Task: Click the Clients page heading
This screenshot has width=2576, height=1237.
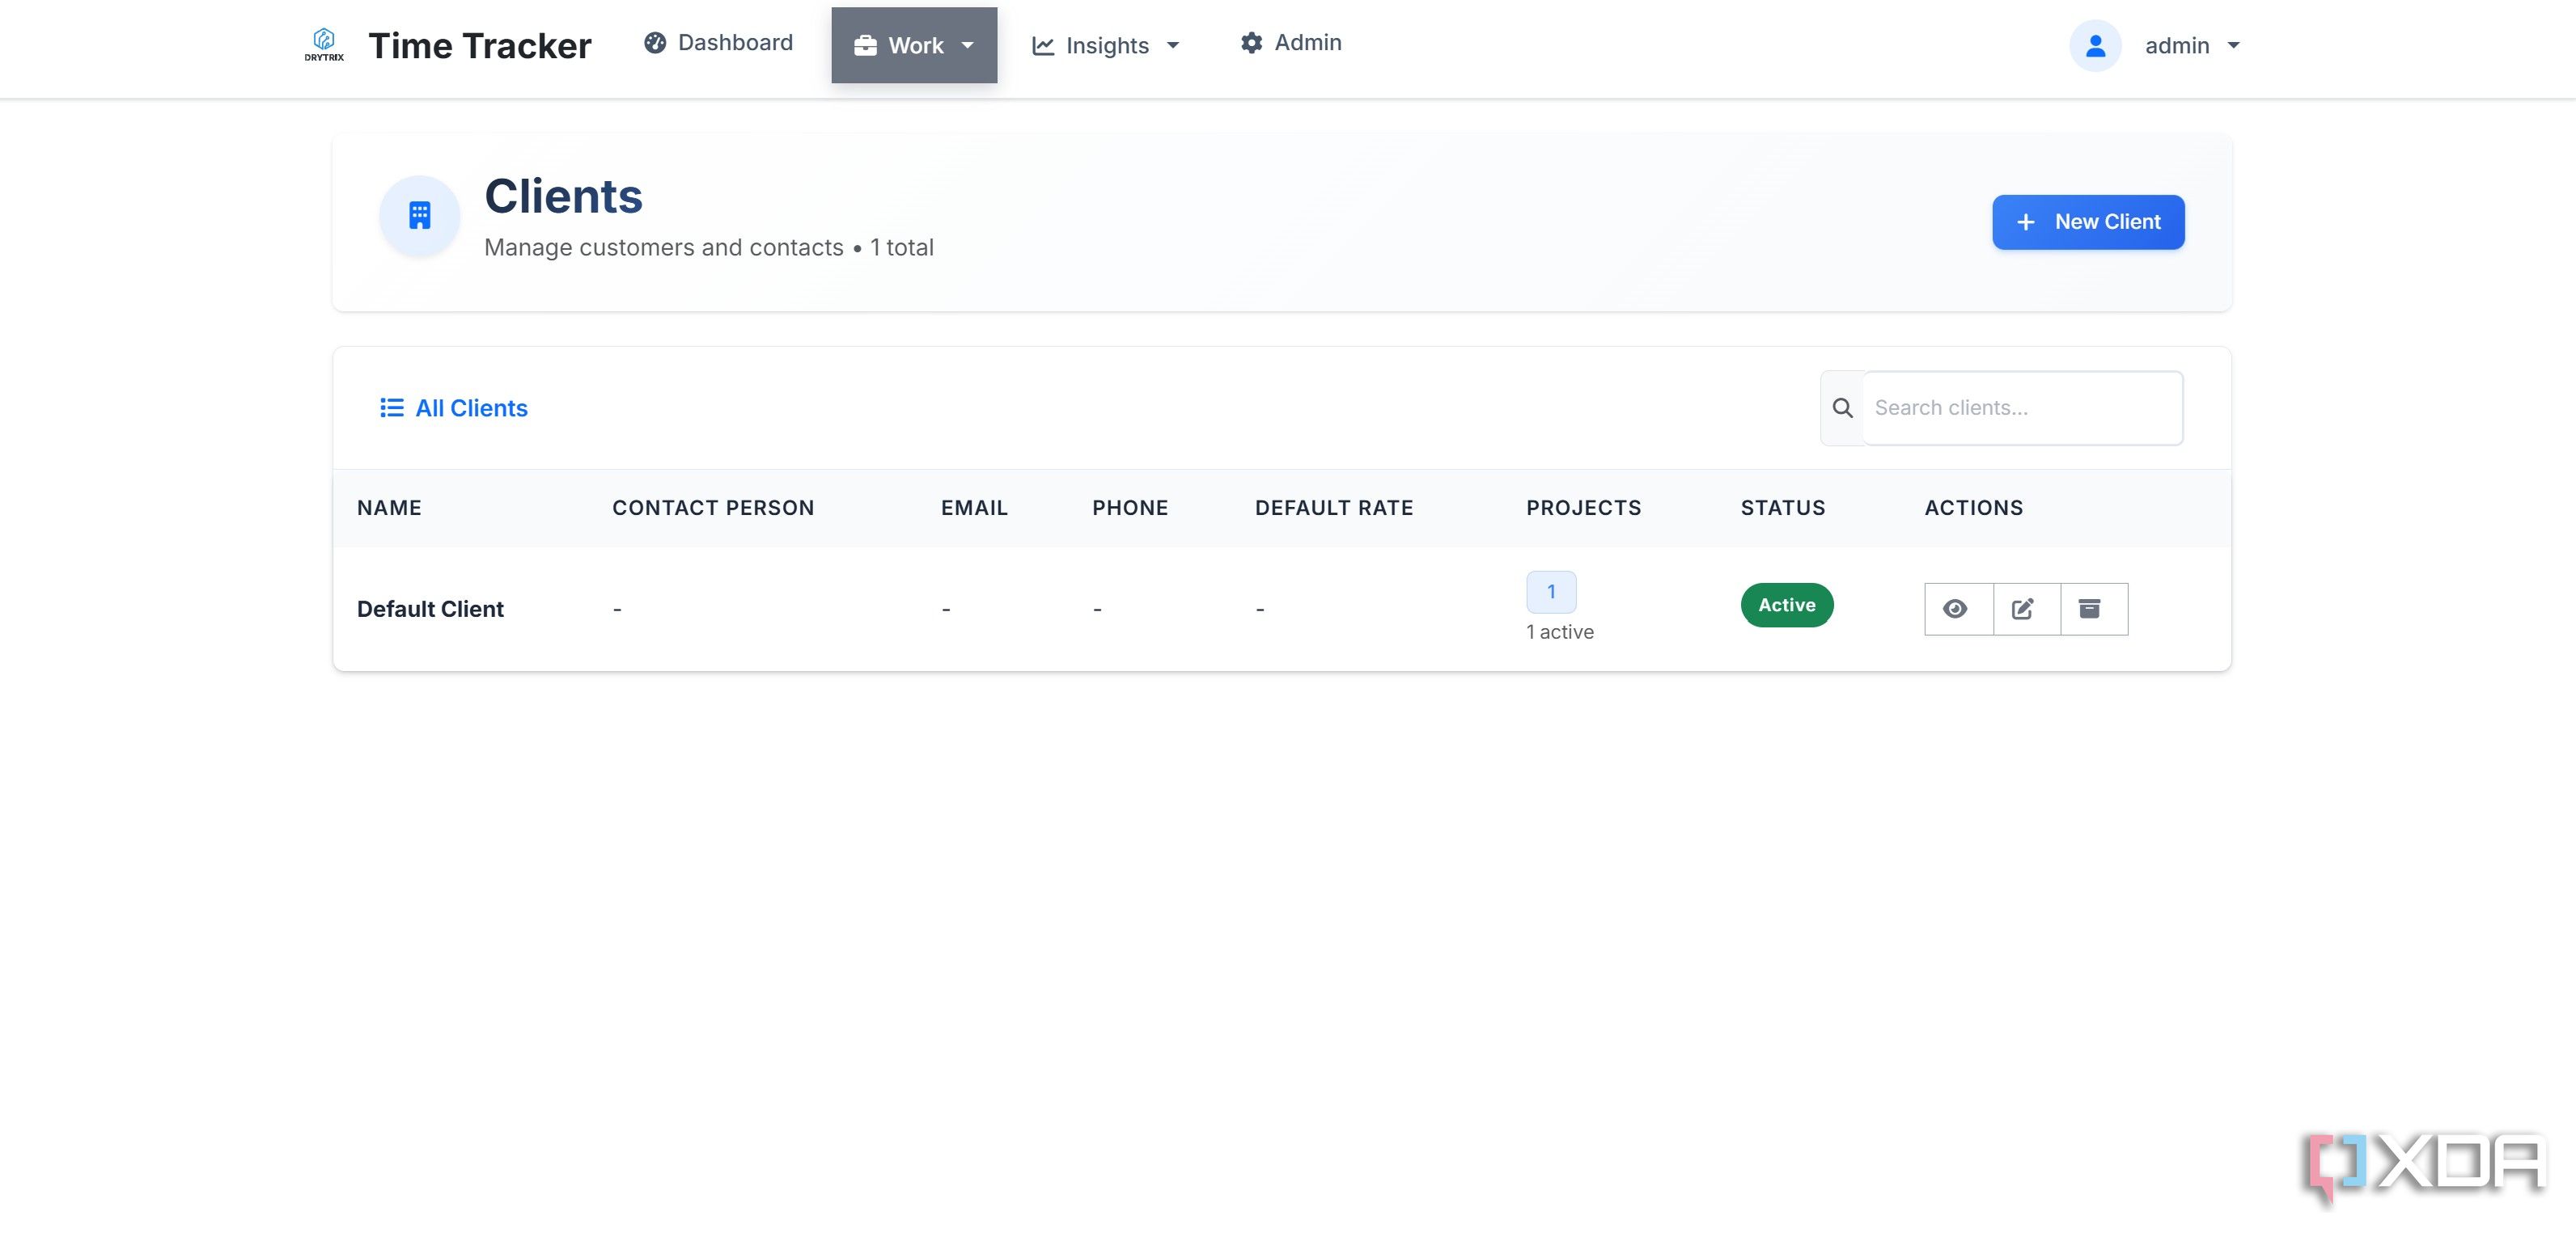Action: (564, 196)
